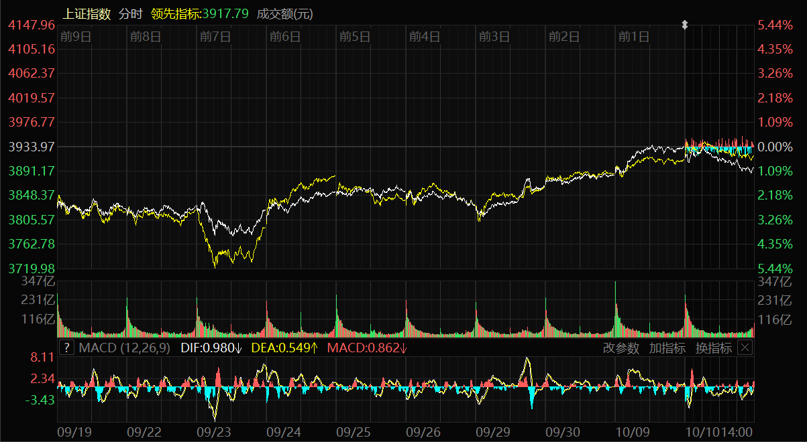The width and height of the screenshot is (807, 442).
Task: Select the 前1日 day column header
Action: [634, 37]
